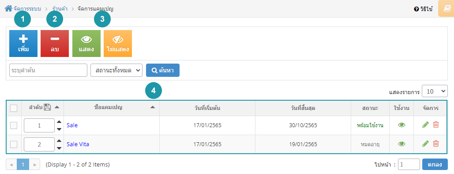Tick the select-all header checkbox
The width and height of the screenshot is (454, 174).
(x=14, y=109)
